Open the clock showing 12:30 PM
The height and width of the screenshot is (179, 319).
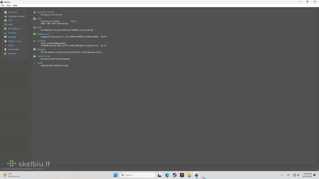(307, 175)
